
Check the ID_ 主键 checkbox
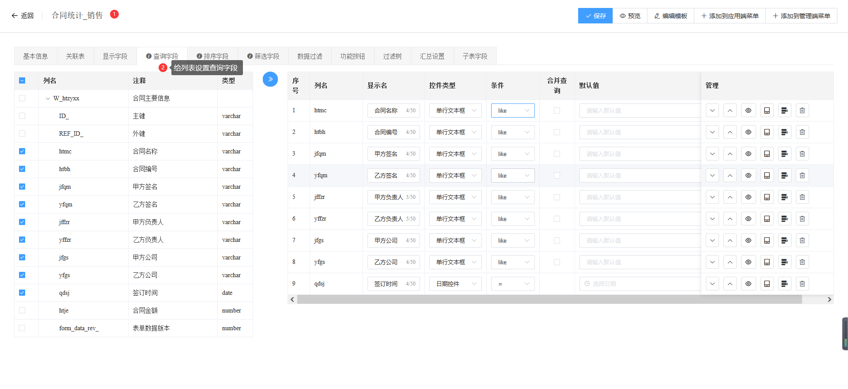coord(22,116)
